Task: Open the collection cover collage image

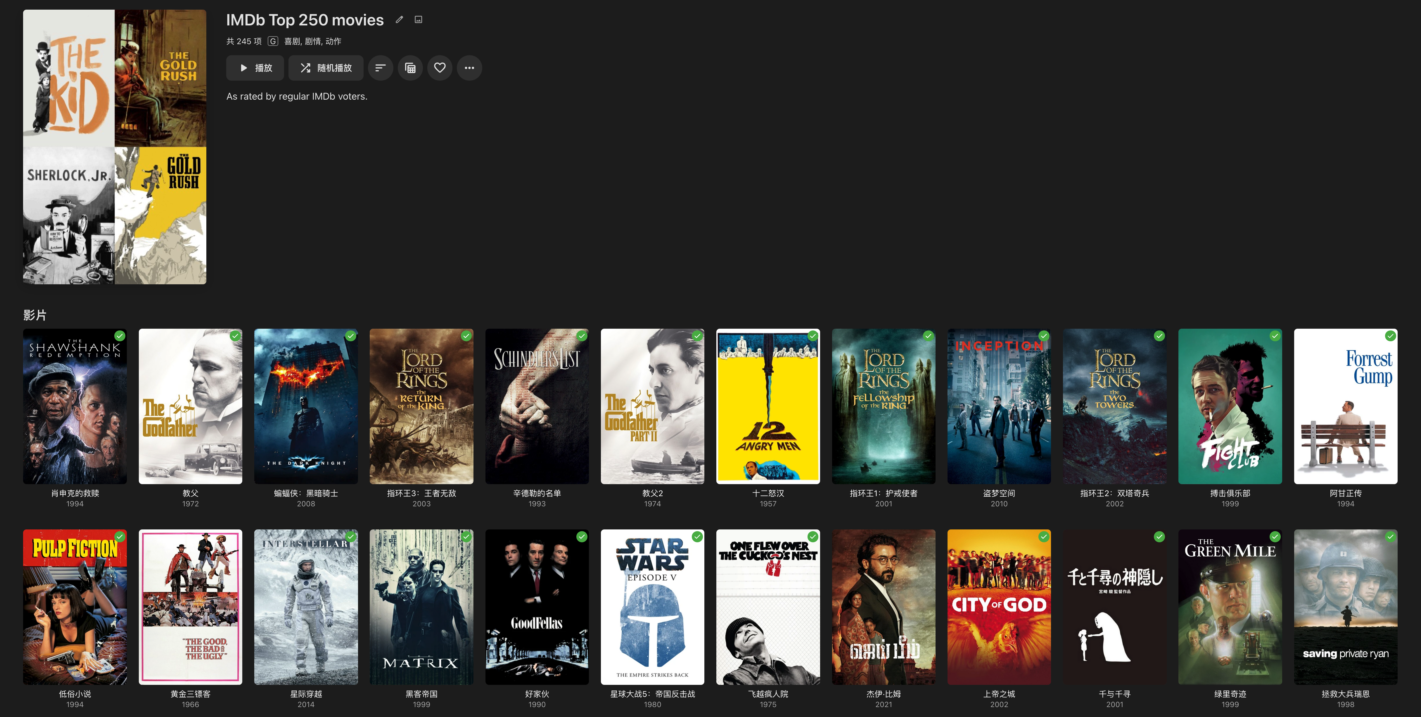Action: tap(115, 147)
